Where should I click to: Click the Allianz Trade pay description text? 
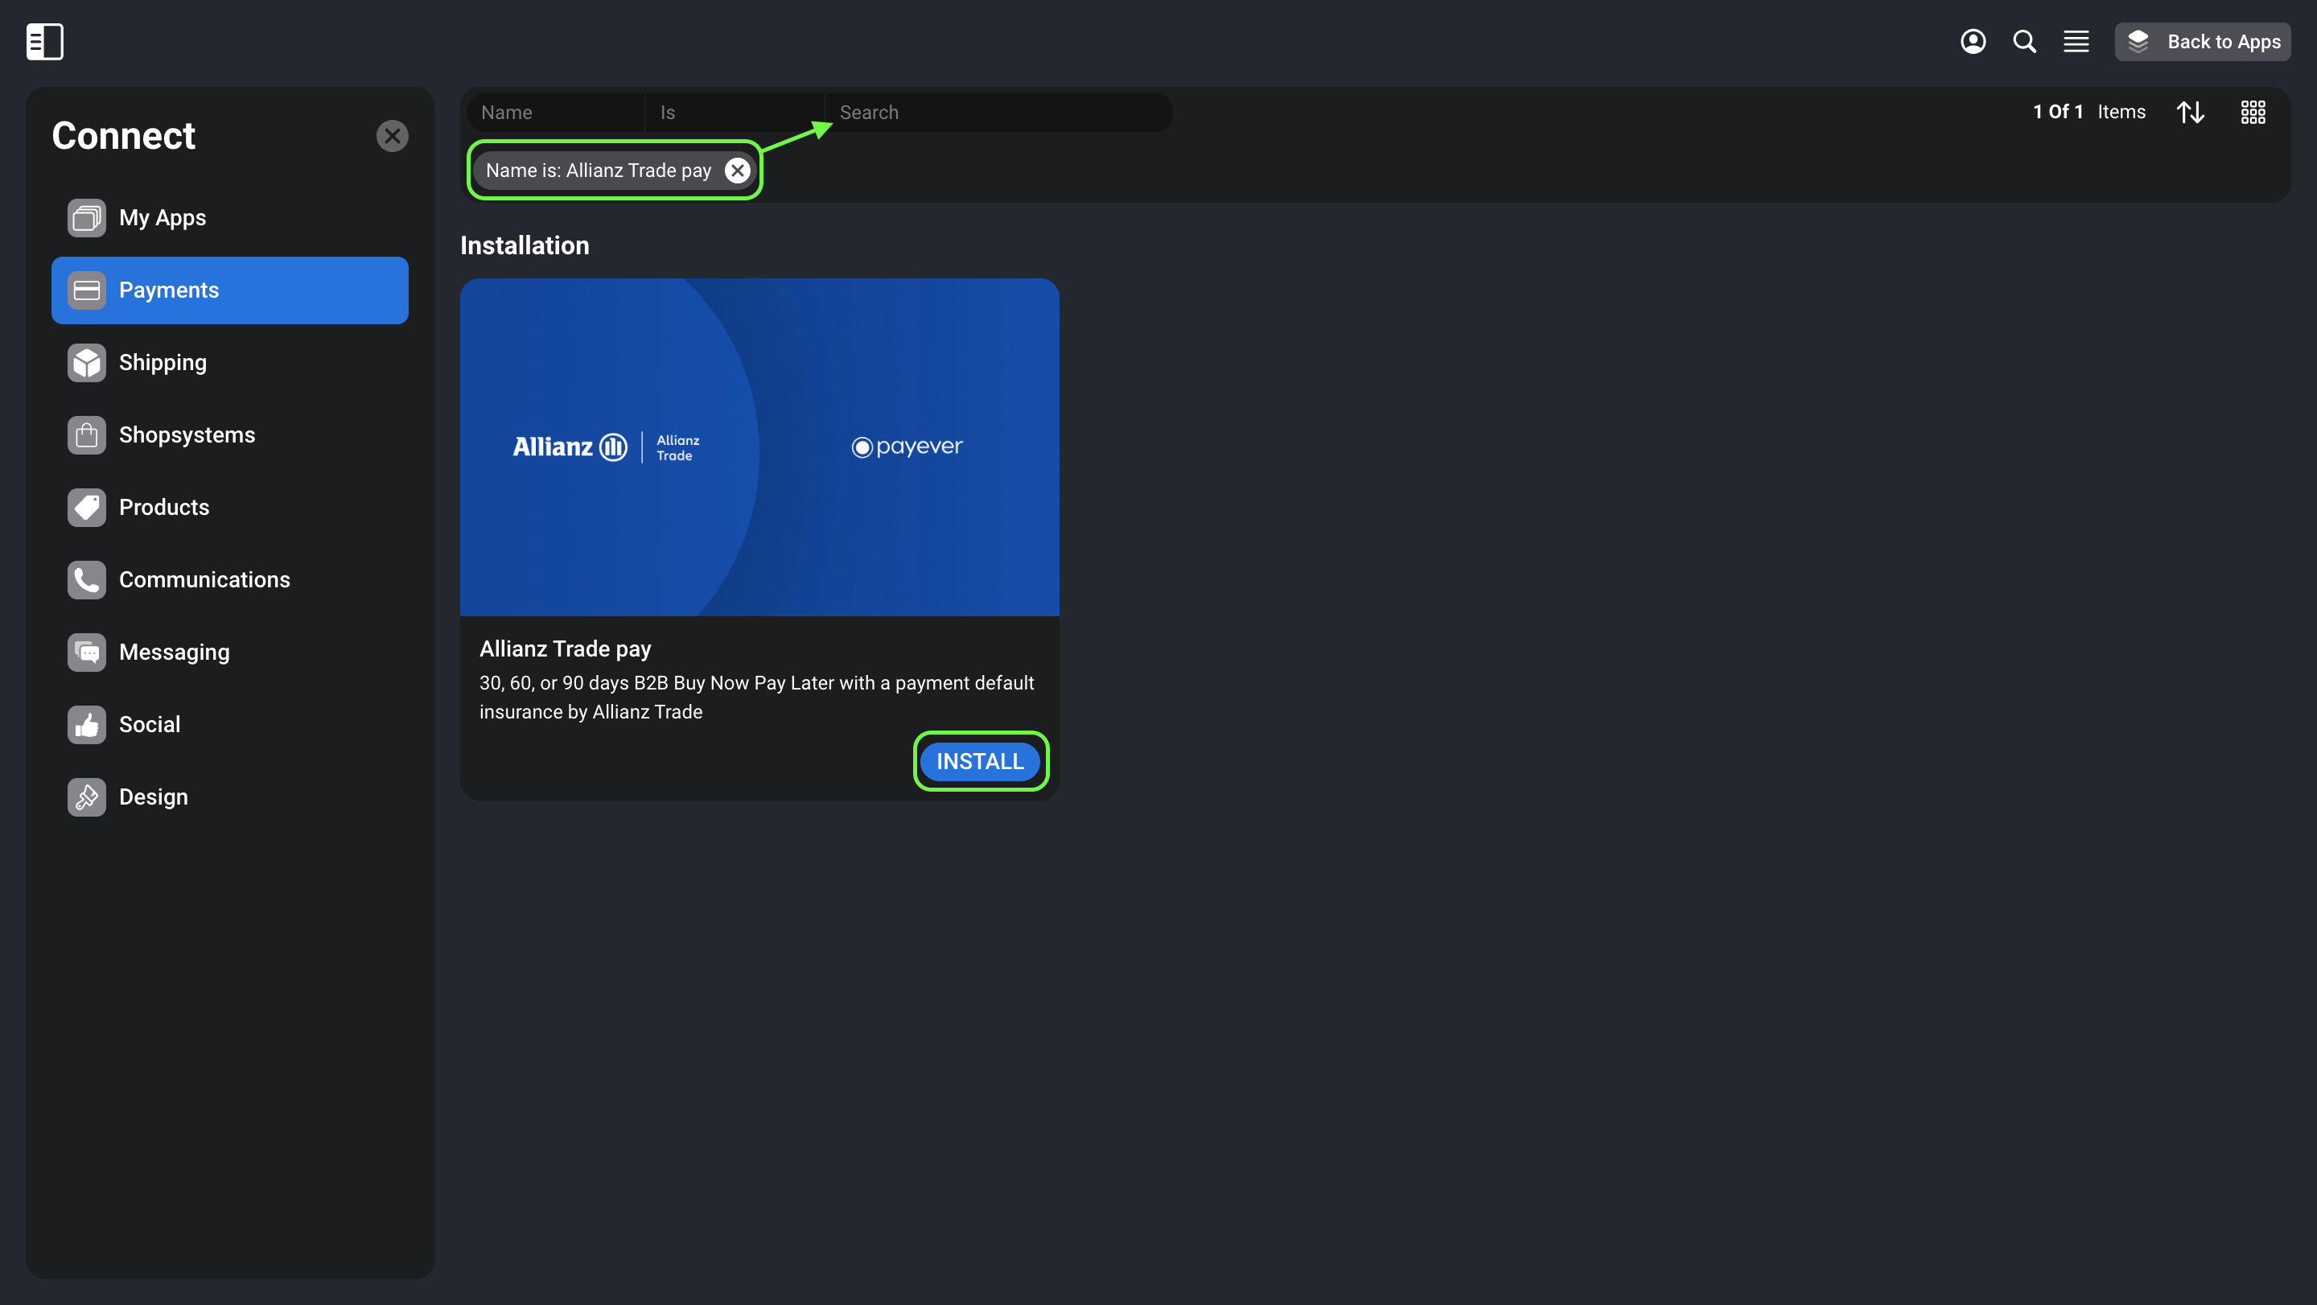[x=756, y=698]
